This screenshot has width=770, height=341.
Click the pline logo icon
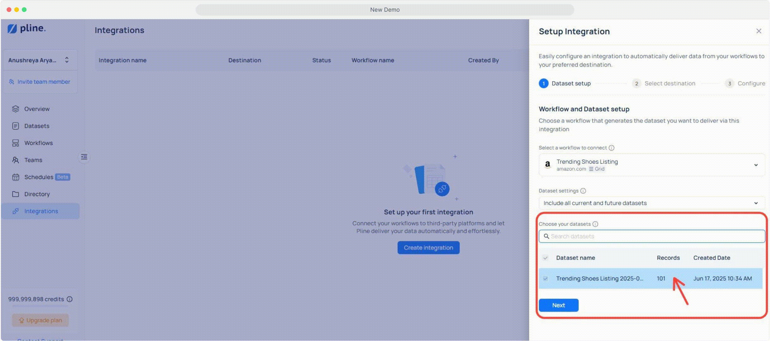click(x=12, y=29)
